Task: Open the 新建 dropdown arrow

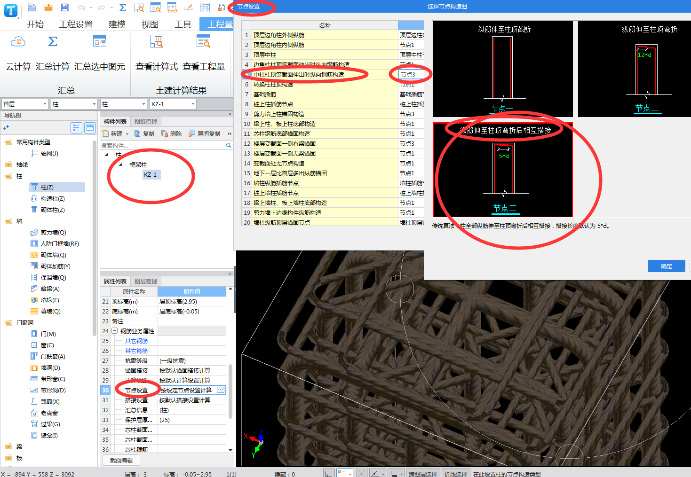Action: [127, 134]
